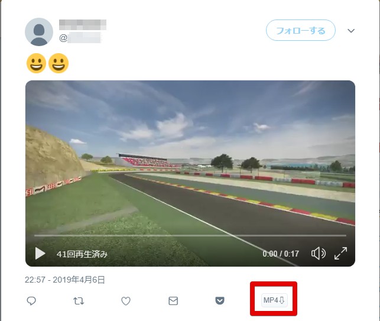Open the user's profile avatar

tap(39, 32)
